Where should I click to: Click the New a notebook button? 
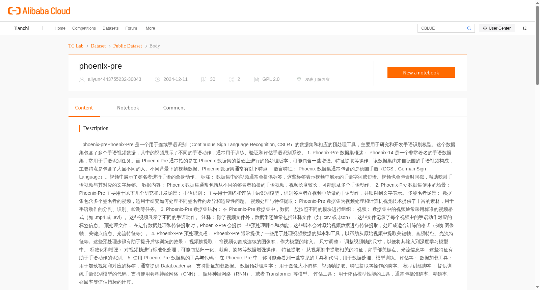click(421, 72)
